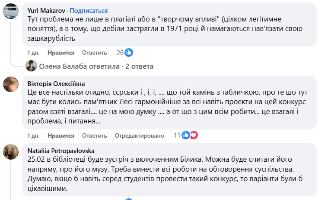331x200 pixels.
Task: Click the like reaction icon with 26
Action: pos(129,52)
